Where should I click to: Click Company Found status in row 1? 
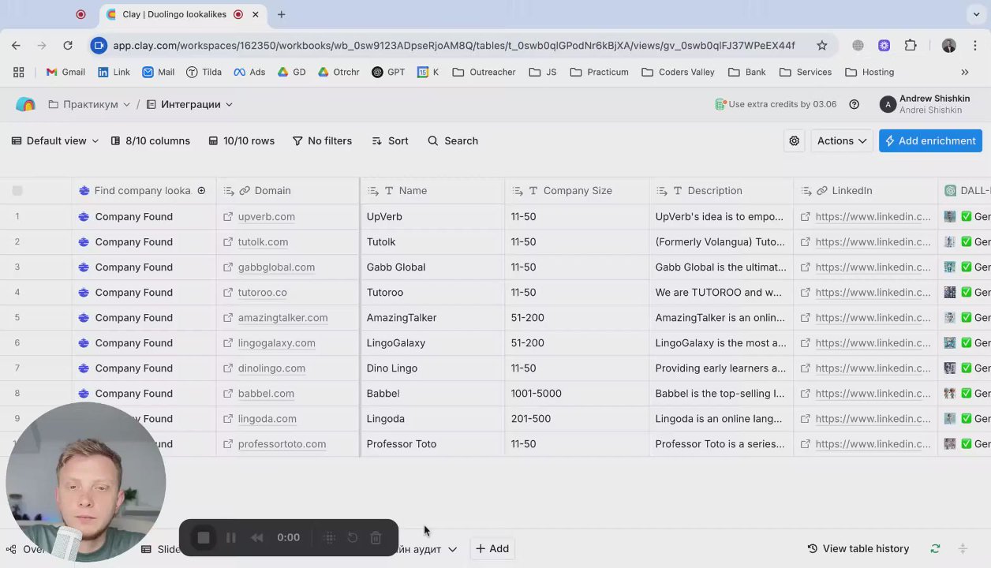click(x=133, y=216)
